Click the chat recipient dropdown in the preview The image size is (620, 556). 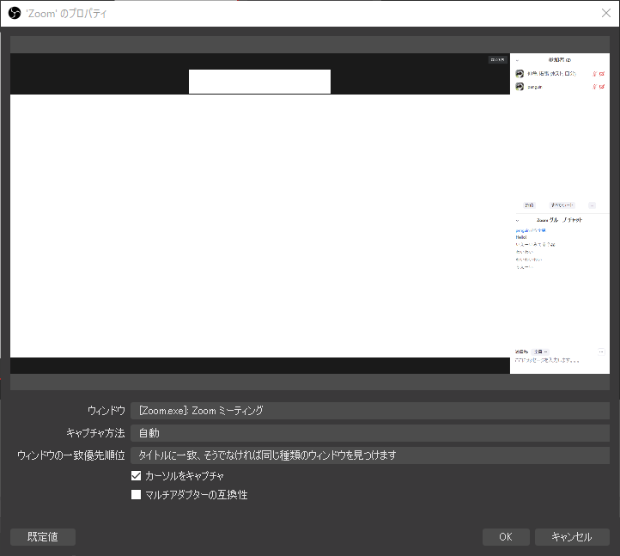pos(540,351)
